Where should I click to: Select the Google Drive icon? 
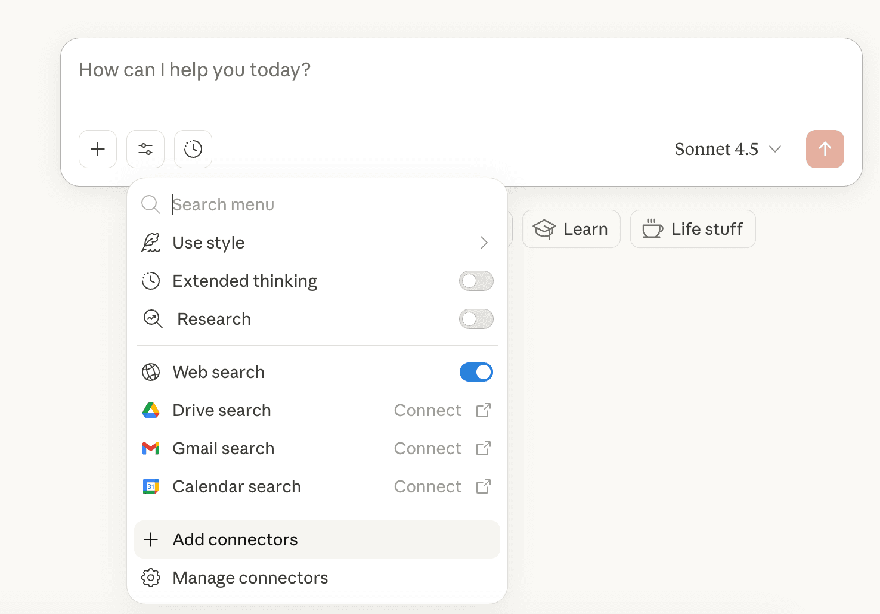click(151, 410)
